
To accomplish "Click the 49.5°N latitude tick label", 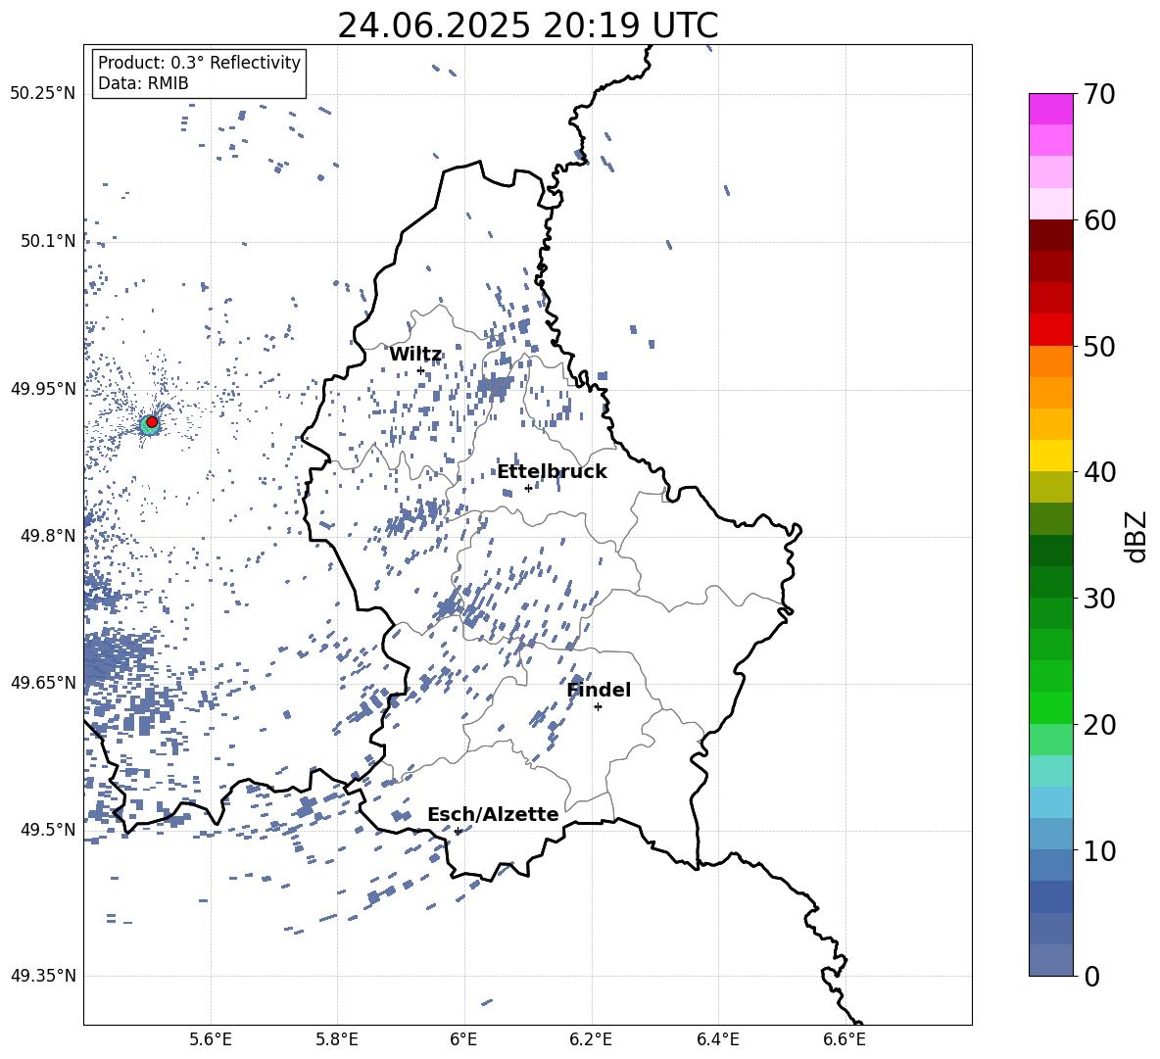I will (48, 829).
